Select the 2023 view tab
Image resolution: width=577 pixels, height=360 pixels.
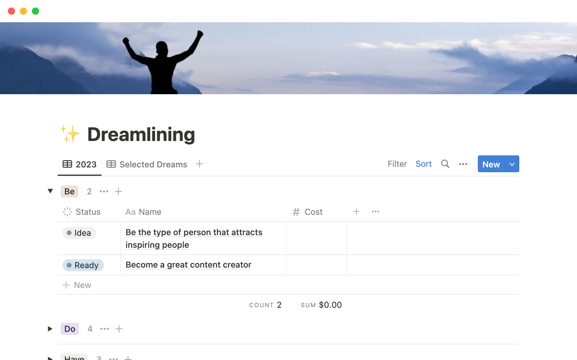click(80, 164)
